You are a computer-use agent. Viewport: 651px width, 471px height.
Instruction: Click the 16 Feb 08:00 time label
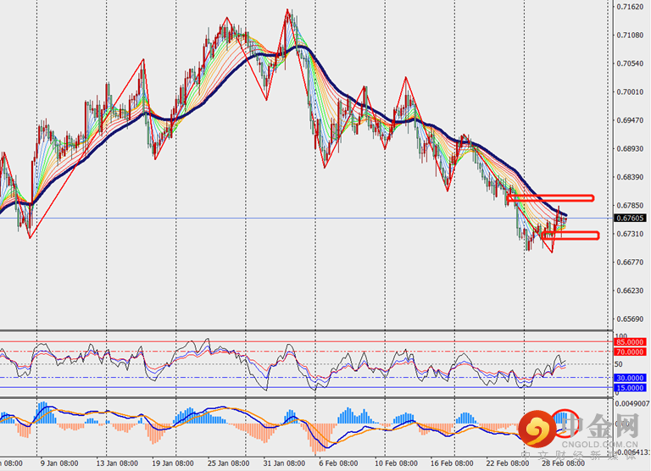pyautogui.click(x=452, y=463)
